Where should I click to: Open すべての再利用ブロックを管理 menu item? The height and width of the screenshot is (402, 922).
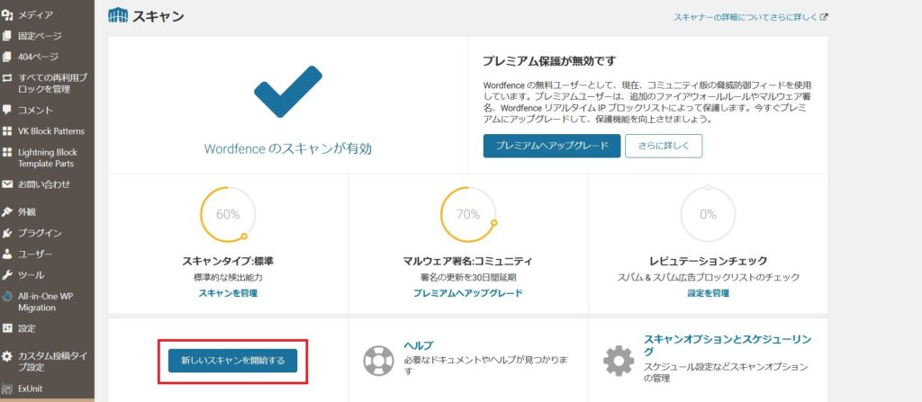point(51,84)
